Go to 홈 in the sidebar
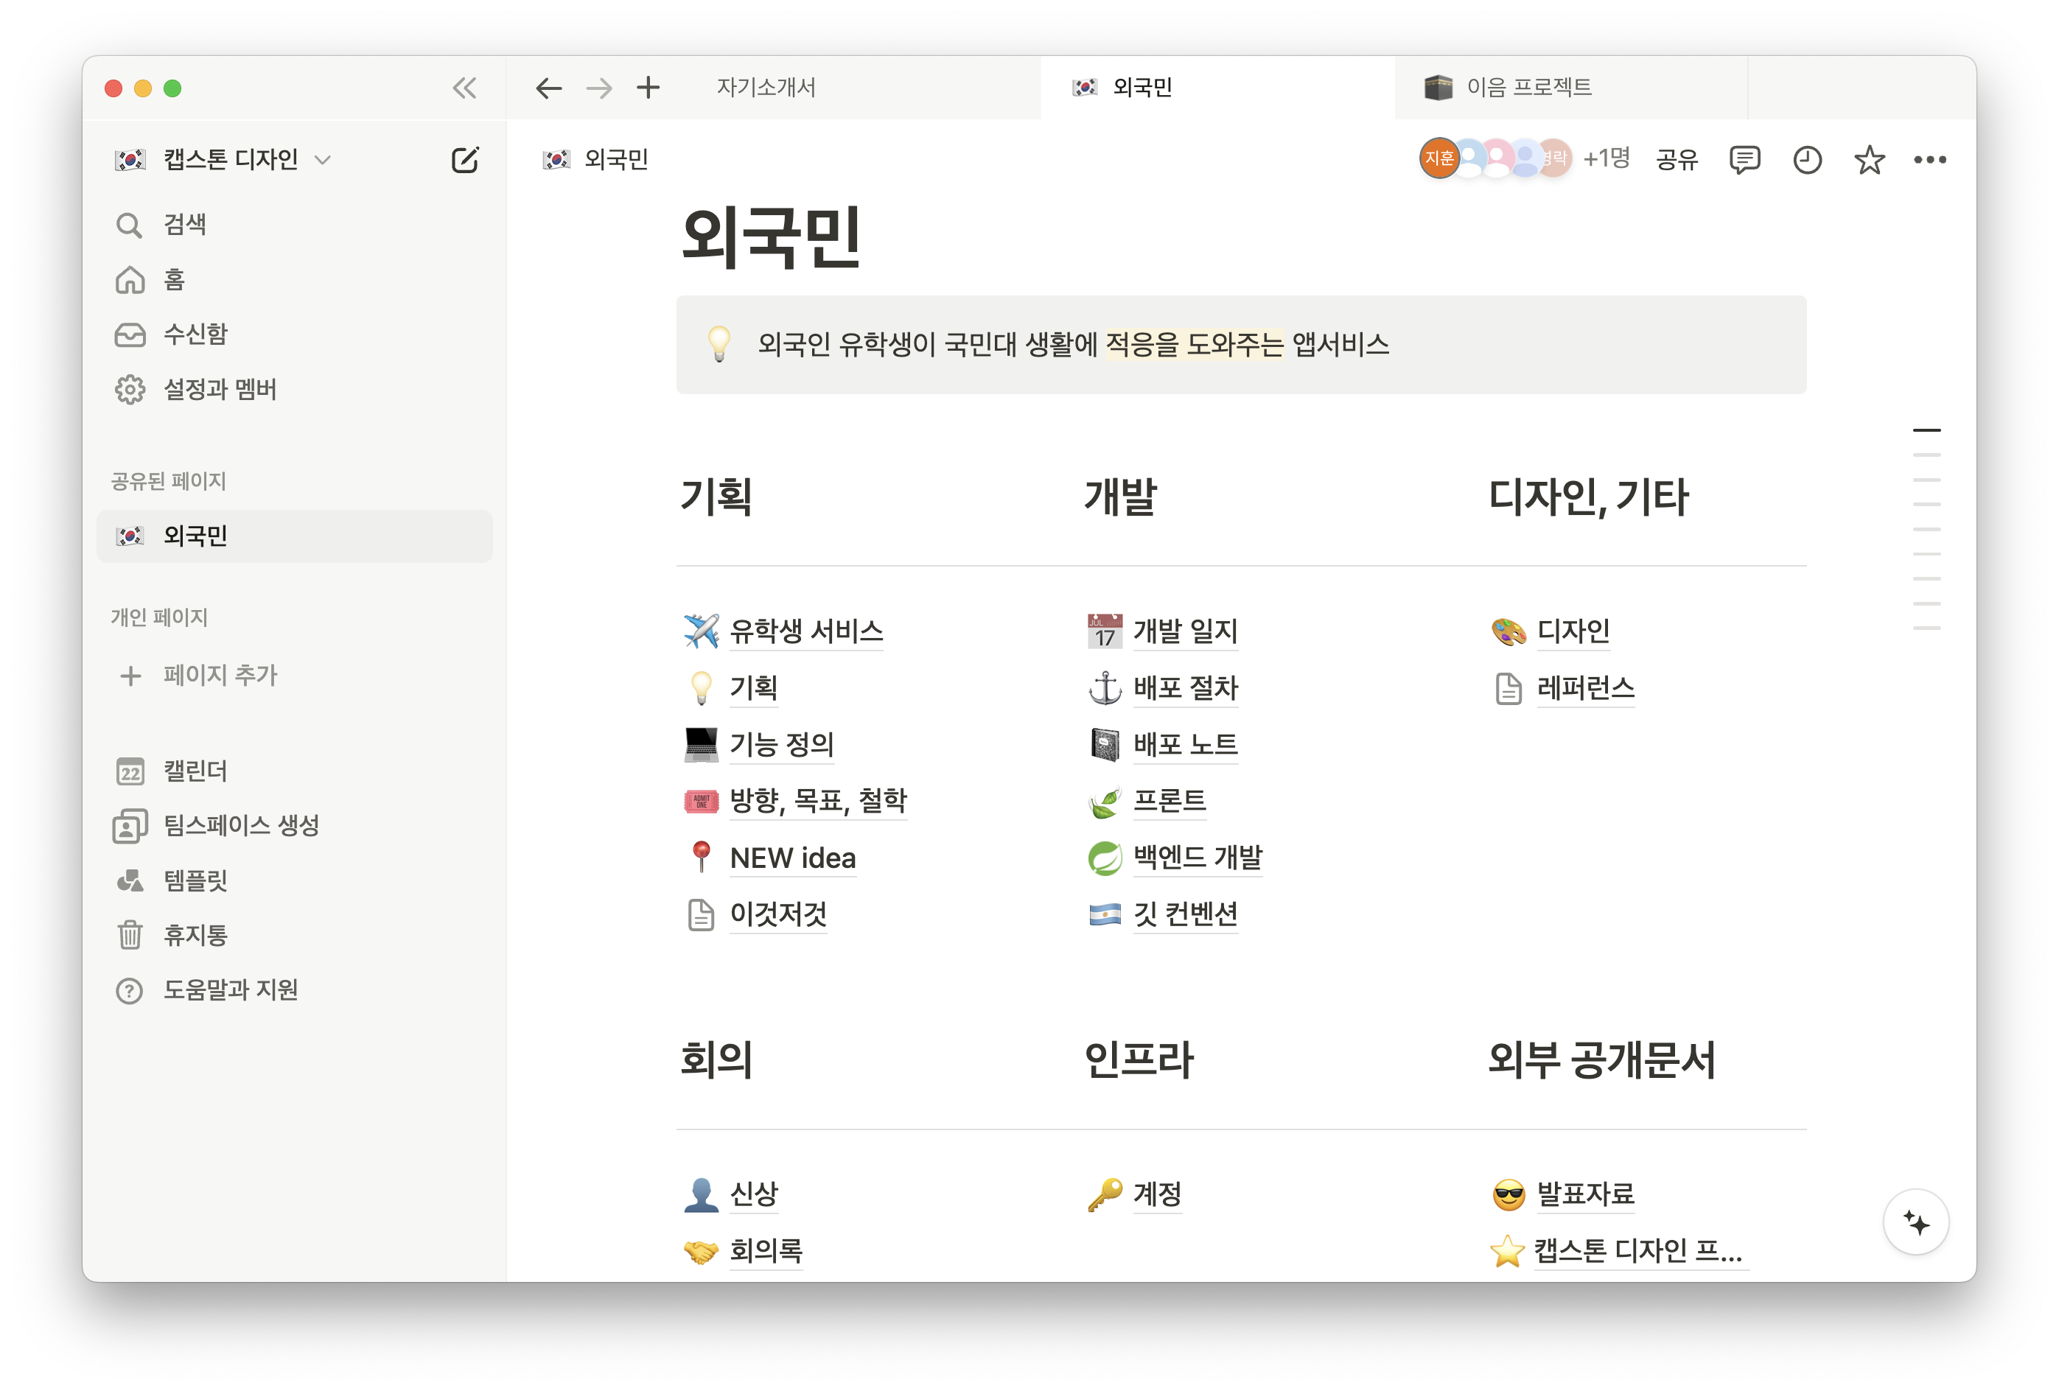 pyautogui.click(x=294, y=280)
